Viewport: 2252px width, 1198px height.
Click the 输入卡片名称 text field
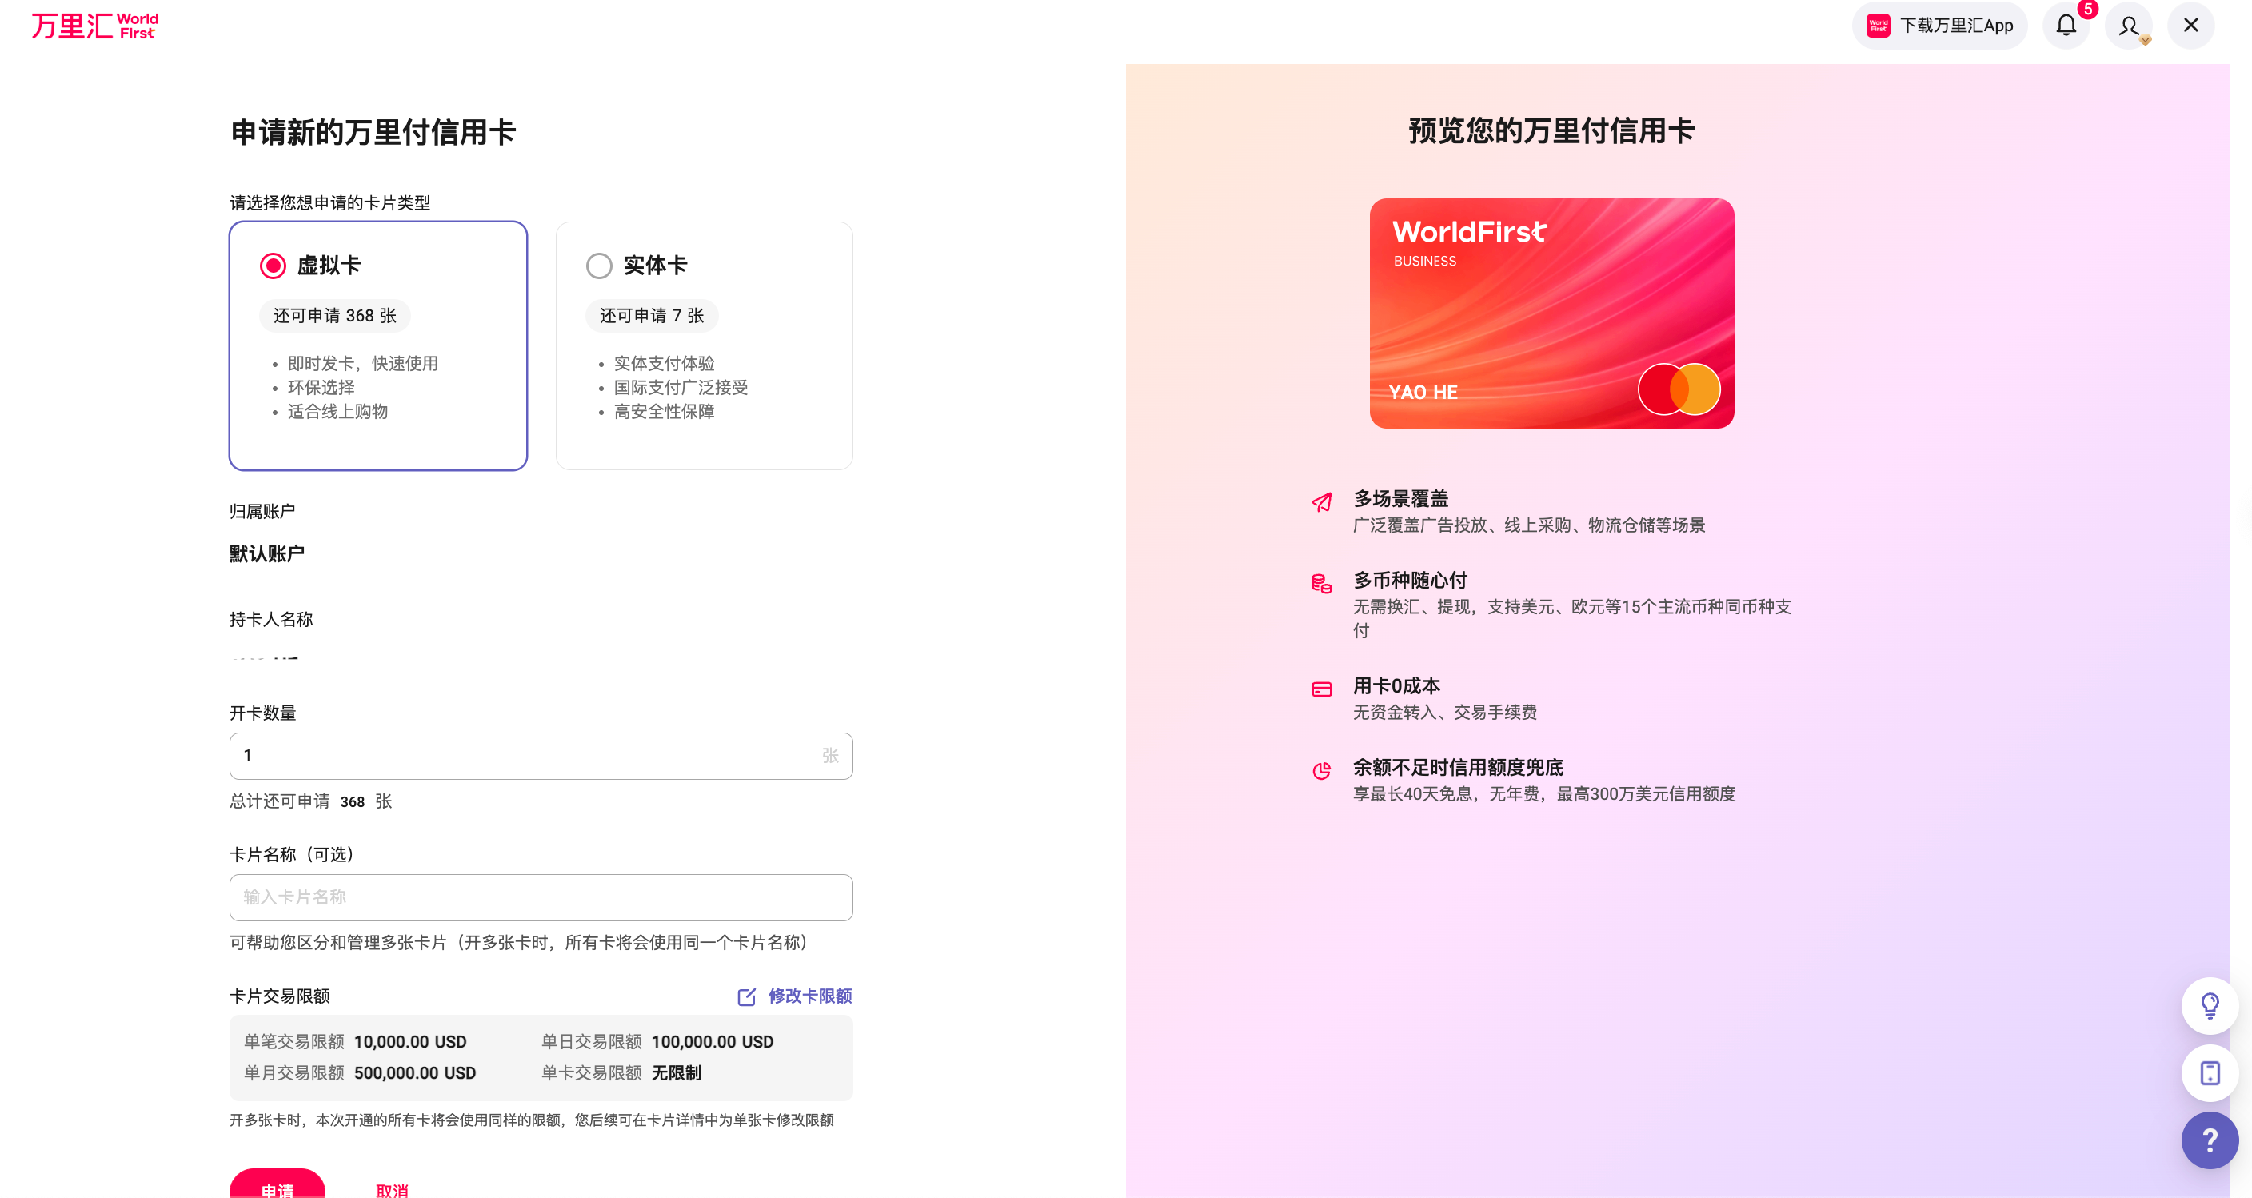541,897
